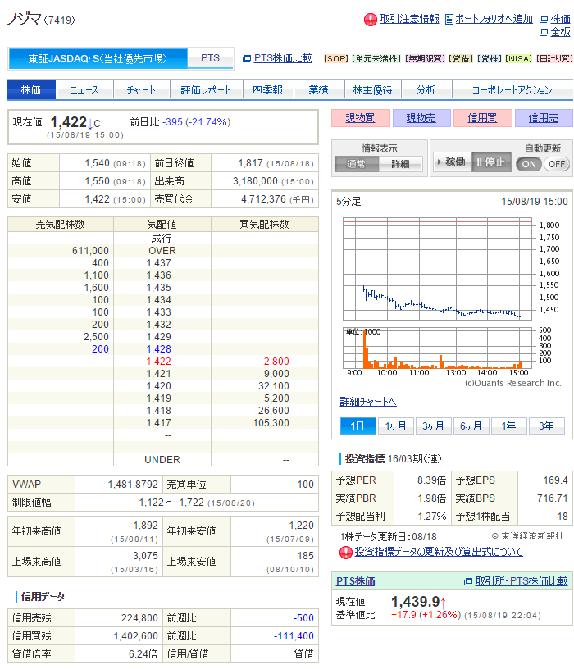Click the 信用買残 value 1,402,600
The width and height of the screenshot is (574, 669).
[x=136, y=636]
